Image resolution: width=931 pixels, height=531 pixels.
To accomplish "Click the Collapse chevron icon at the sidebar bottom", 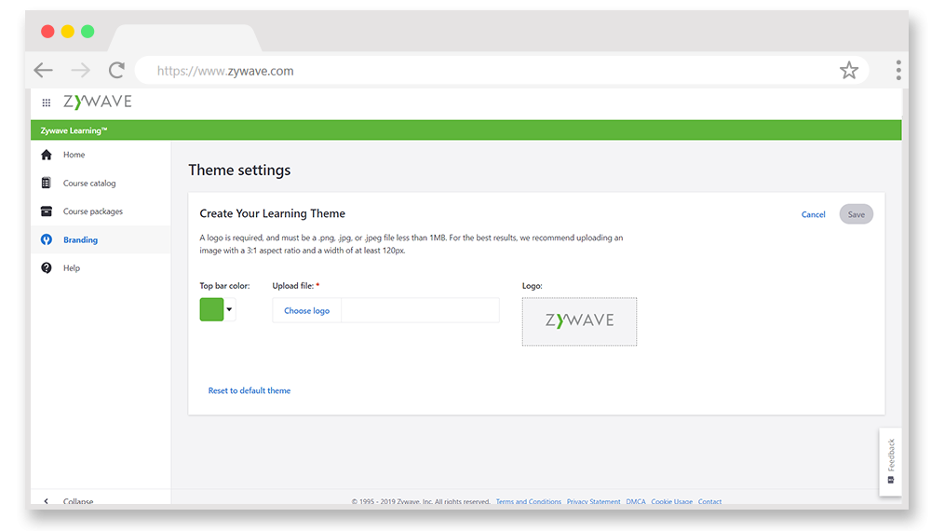I will click(x=47, y=501).
